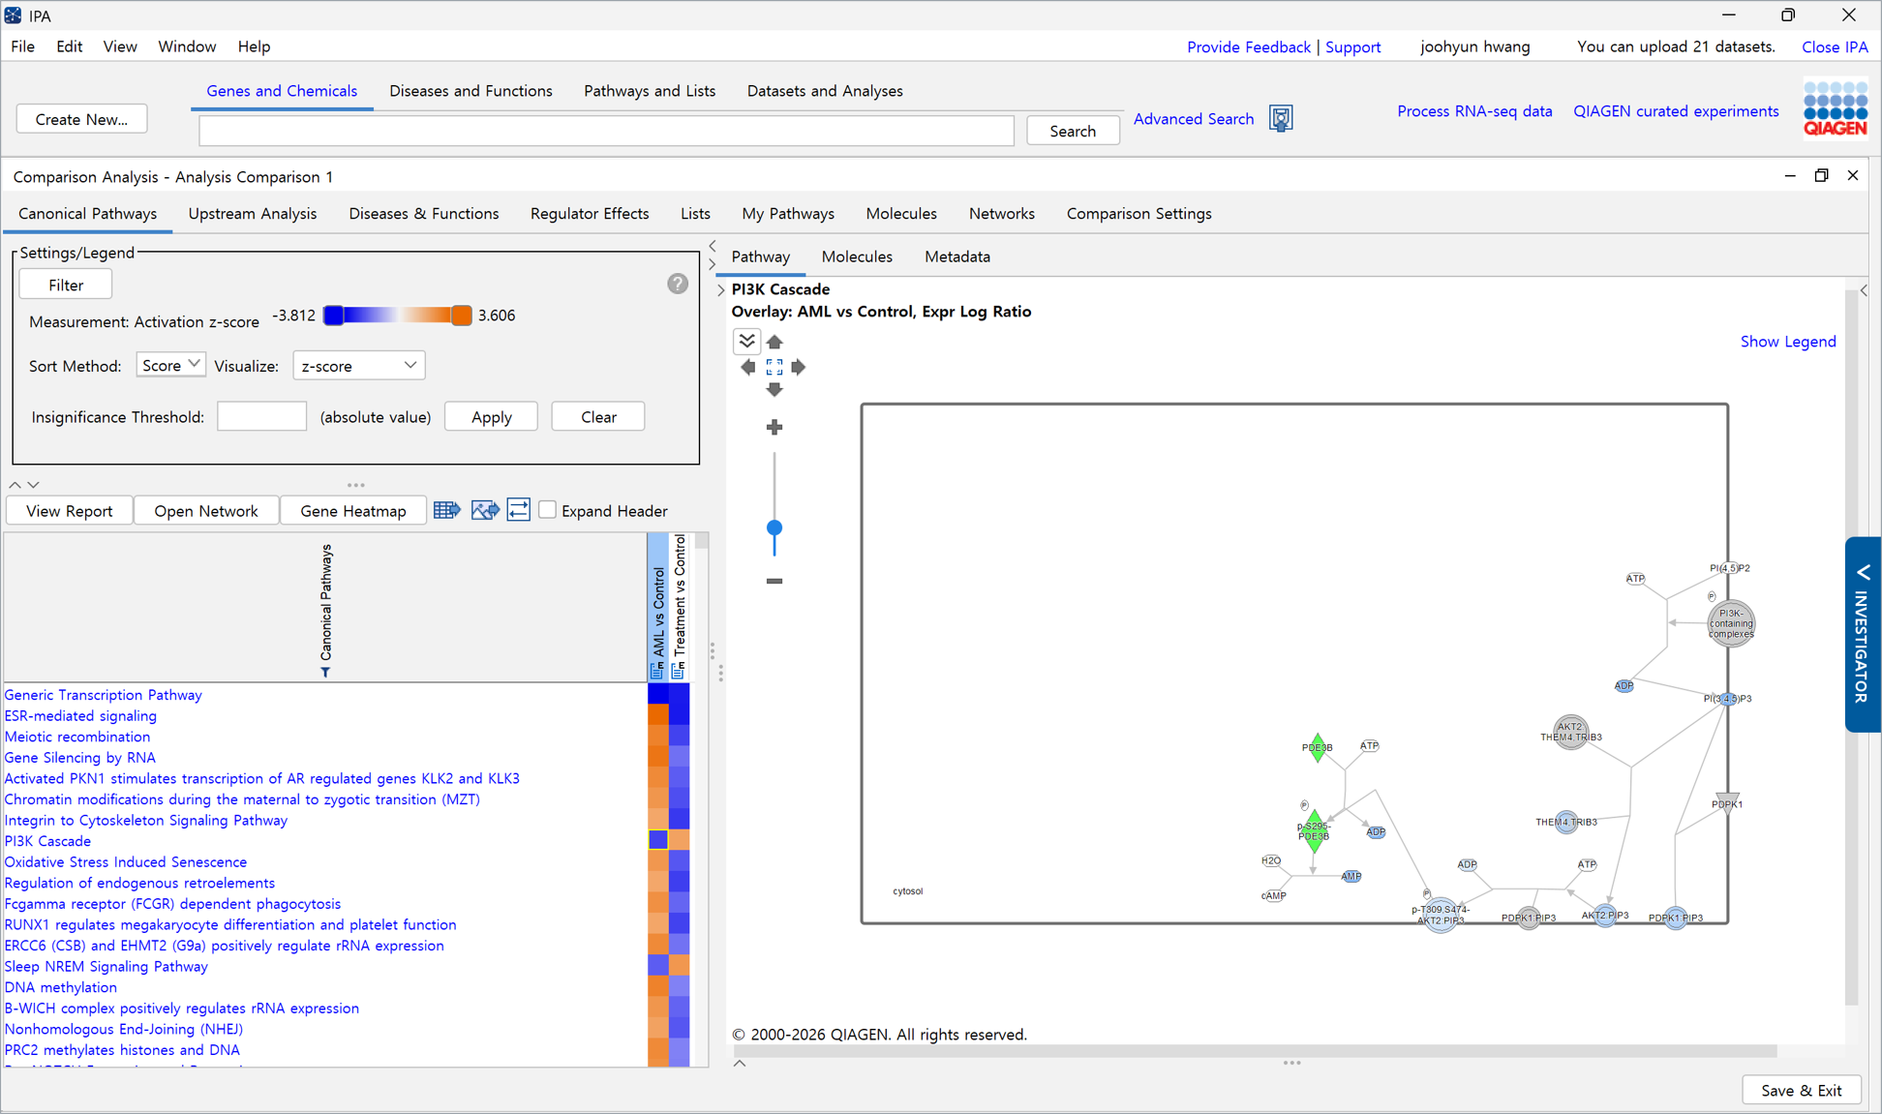Select the PI3K-containing complexes node
The height and width of the screenshot is (1114, 1882).
(x=1731, y=623)
